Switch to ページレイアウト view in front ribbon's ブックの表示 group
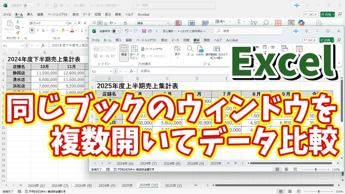Viewport: 345px width, 194px height. click(x=152, y=49)
